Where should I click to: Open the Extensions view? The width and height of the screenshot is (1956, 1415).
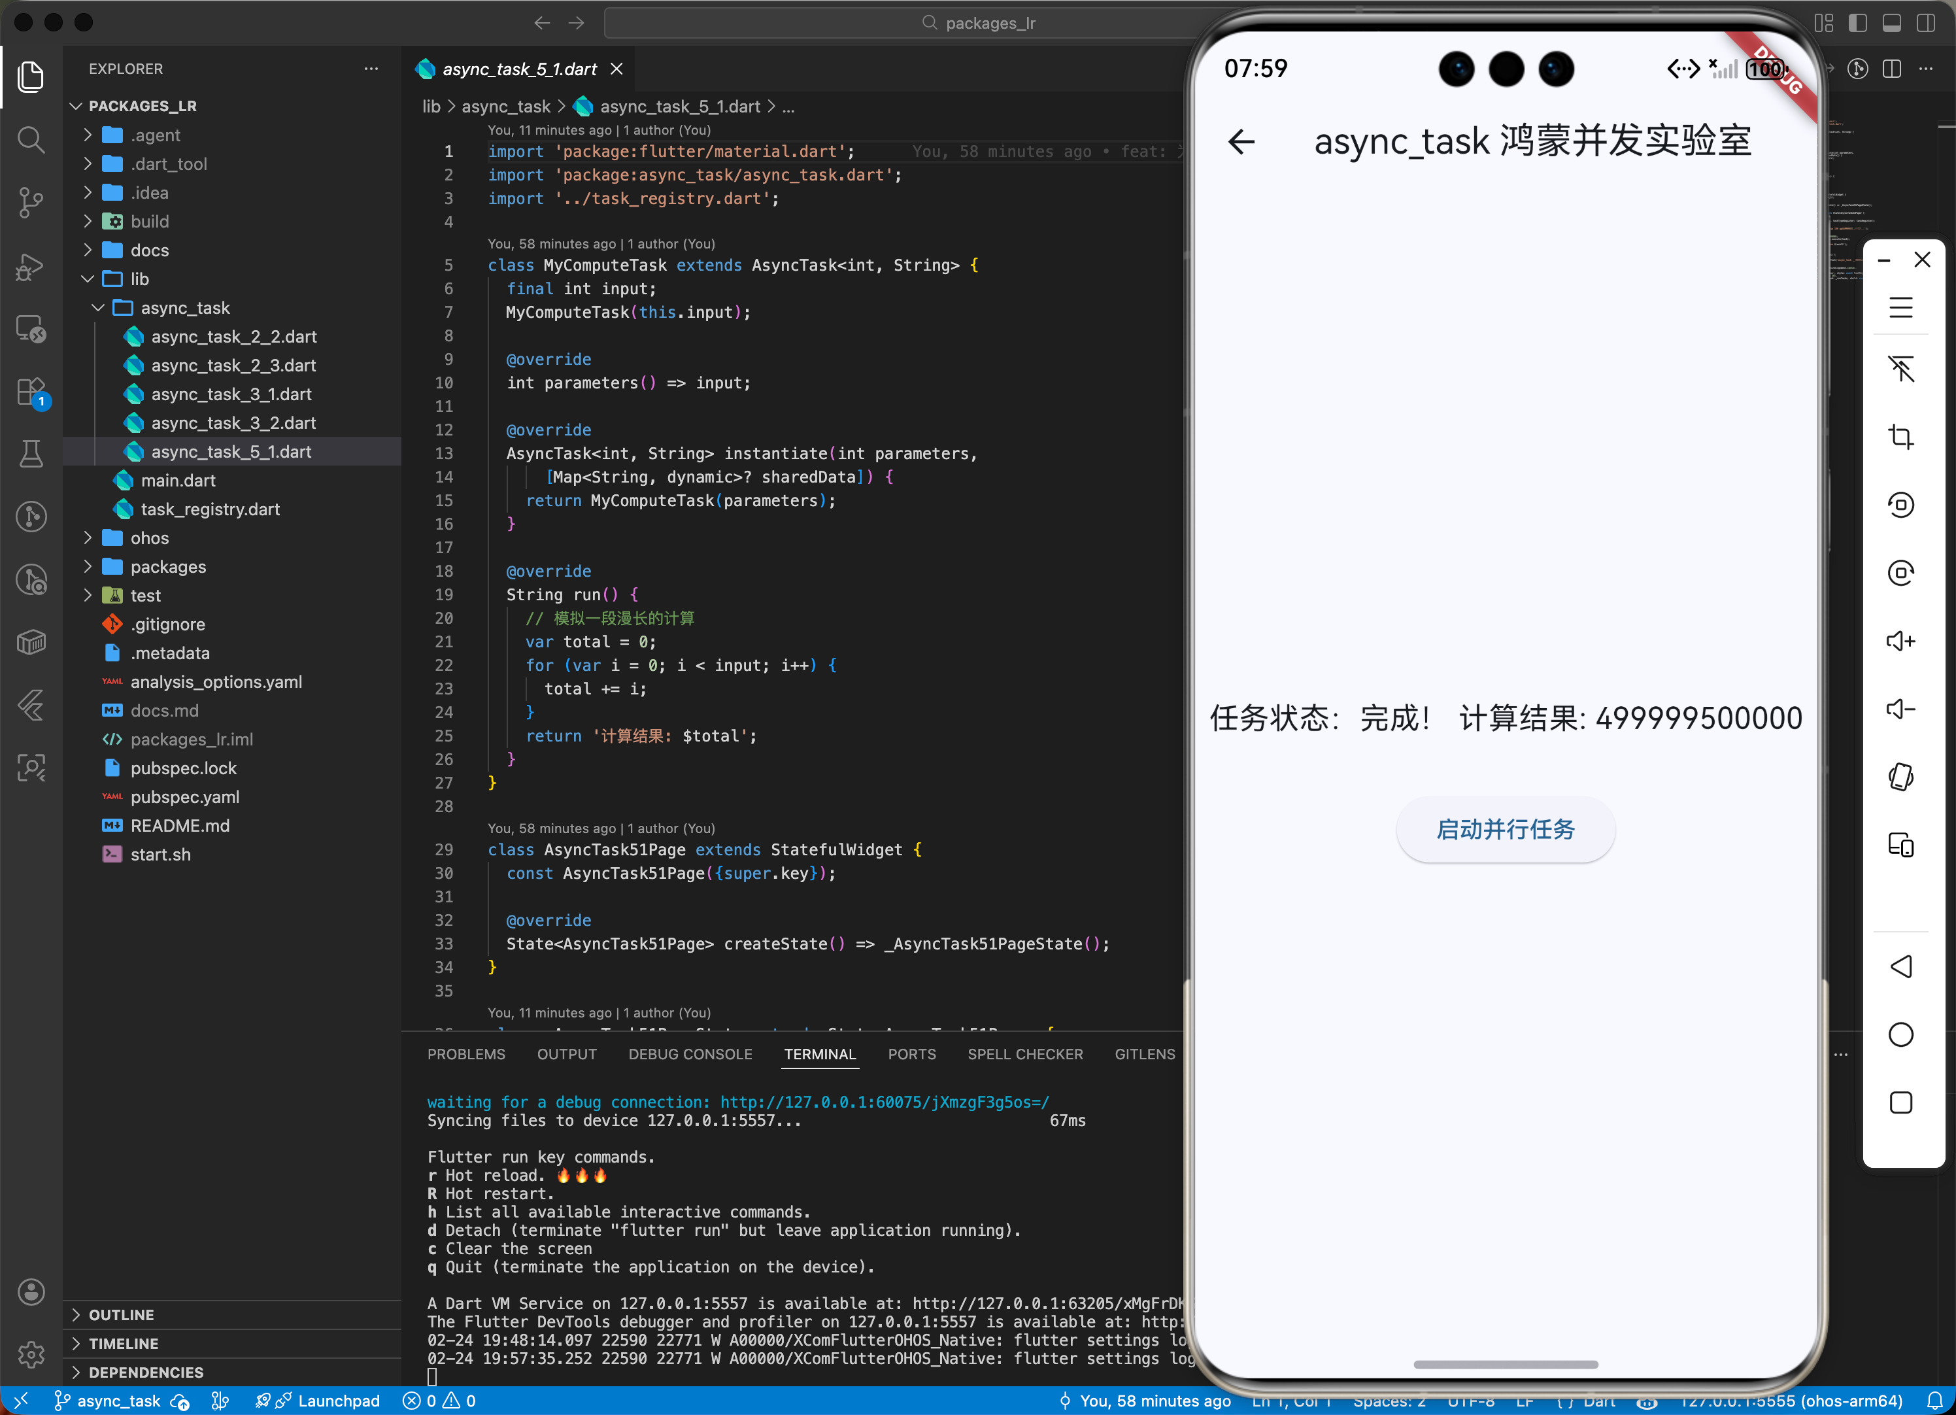pyautogui.click(x=31, y=392)
